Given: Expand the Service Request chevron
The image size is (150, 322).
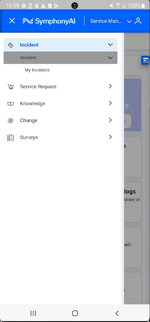Looking at the screenshot, I should 111,86.
